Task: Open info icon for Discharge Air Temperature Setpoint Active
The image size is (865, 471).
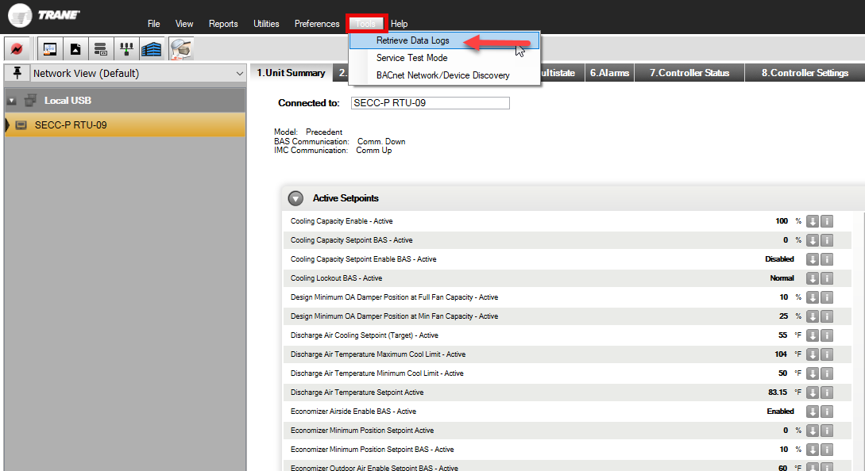Action: tap(826, 392)
